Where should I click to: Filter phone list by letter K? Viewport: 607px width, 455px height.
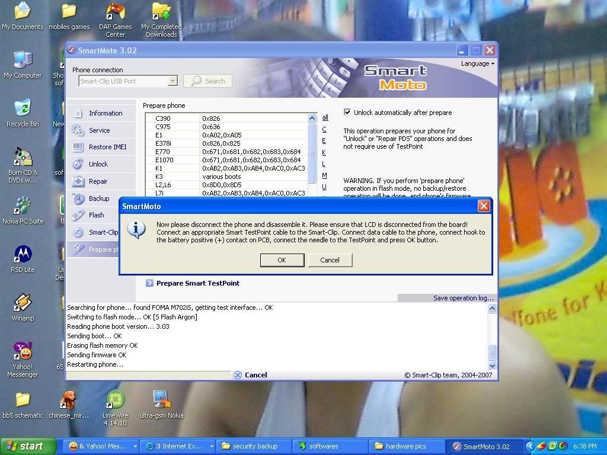click(324, 152)
